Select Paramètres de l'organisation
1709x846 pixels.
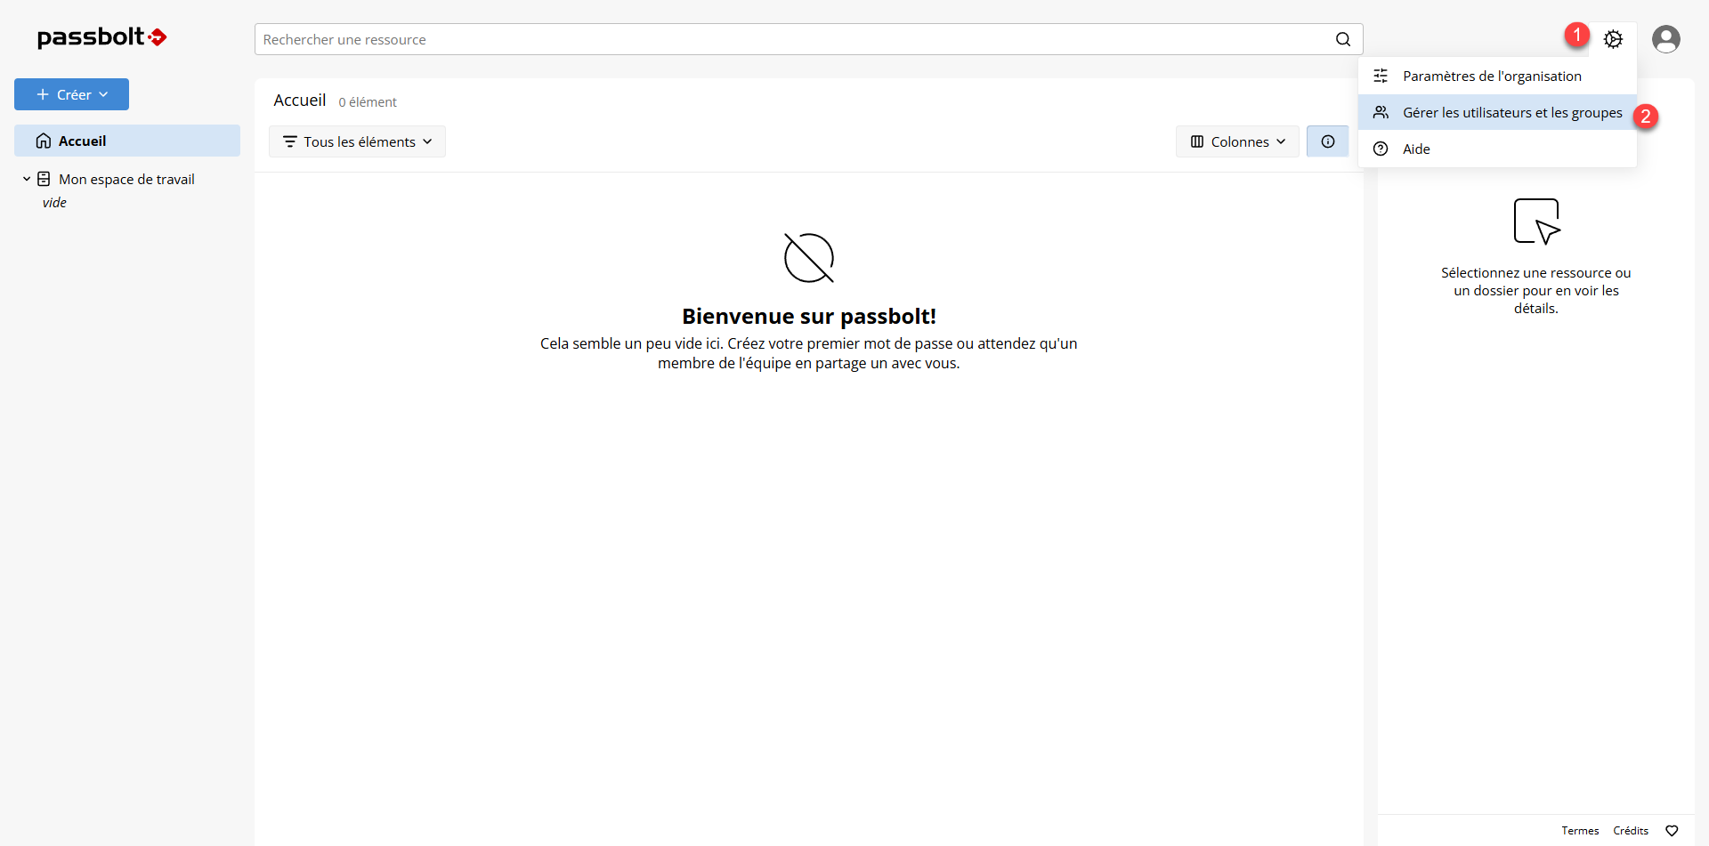click(1492, 77)
